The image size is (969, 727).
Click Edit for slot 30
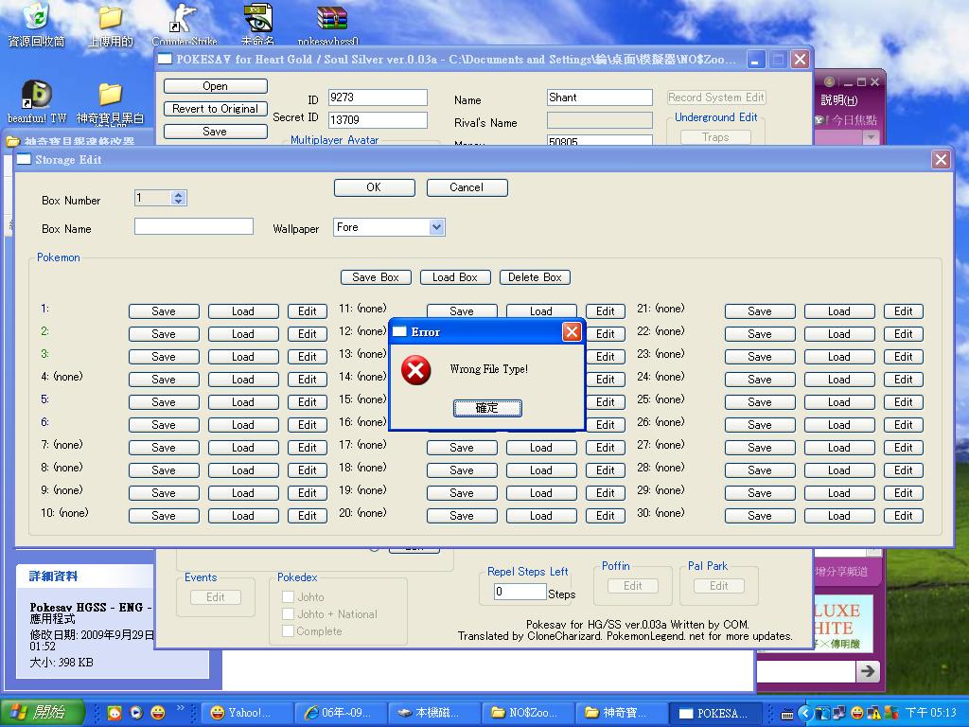click(904, 516)
